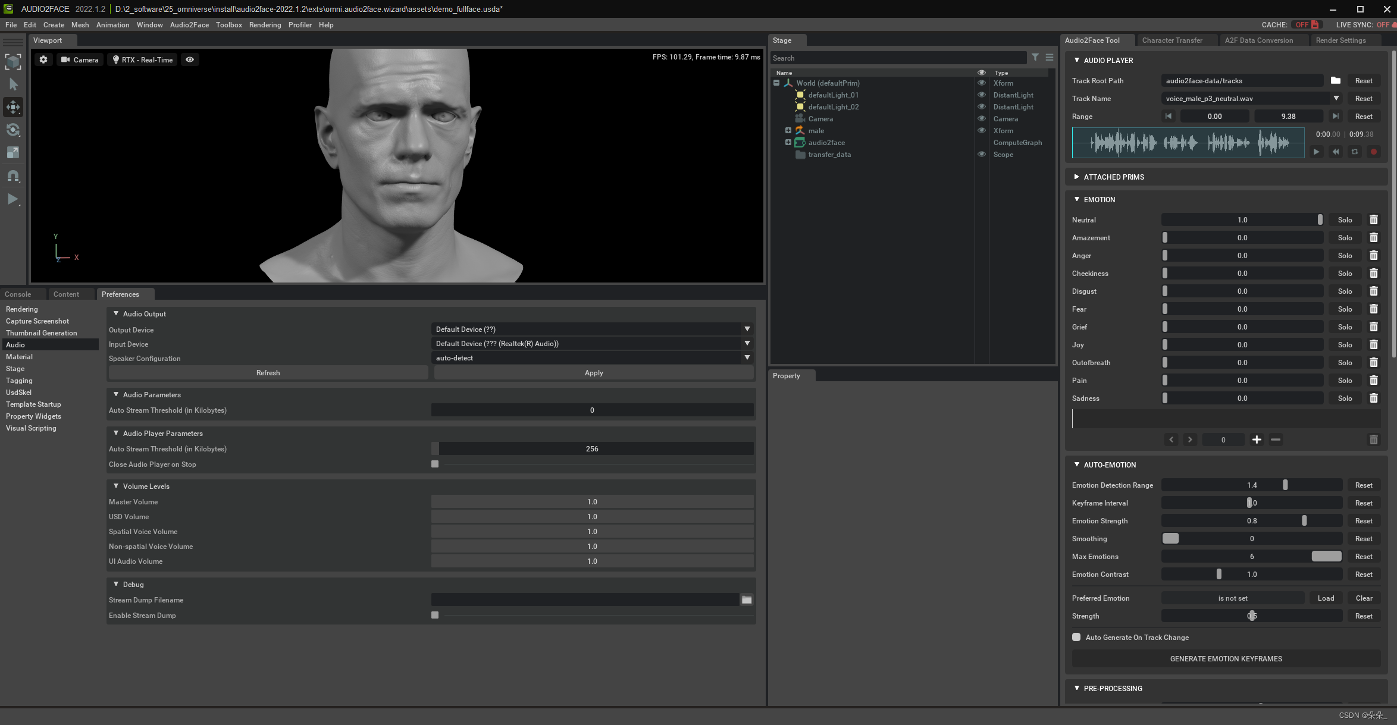Delete the Anger emotion with trash icon
Image resolution: width=1397 pixels, height=725 pixels.
coord(1373,256)
